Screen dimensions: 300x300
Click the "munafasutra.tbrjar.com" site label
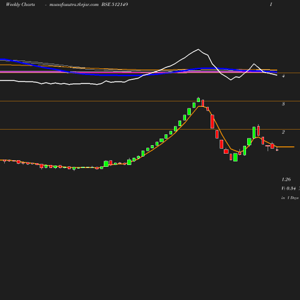click(74, 5)
